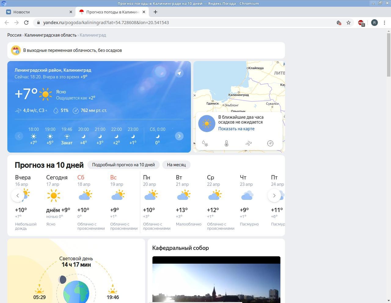Screen dimensions: 391x303
Task: Open a new browser tab
Action: point(155,12)
